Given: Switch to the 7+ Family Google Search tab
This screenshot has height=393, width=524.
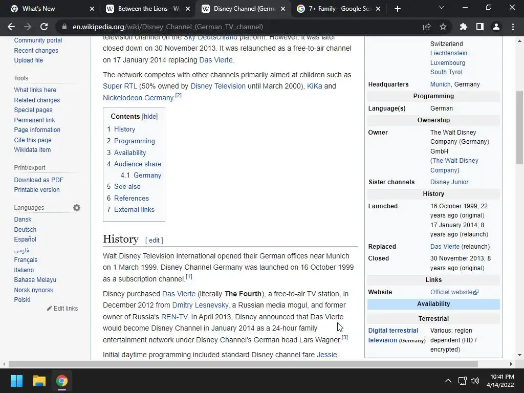Looking at the screenshot, I should 338,9.
